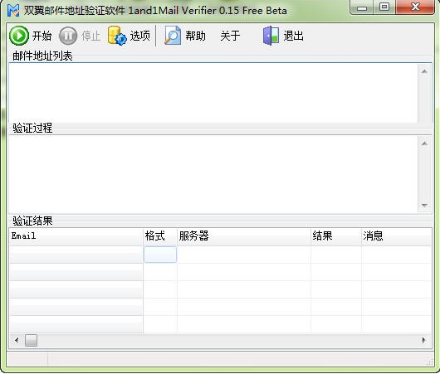This screenshot has width=440, height=374.
Task: Click the 退出 (Exit) text label
Action: [293, 36]
